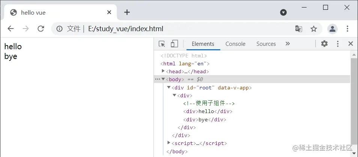Select the hello vue browser tab
358x157 pixels.
click(60, 12)
